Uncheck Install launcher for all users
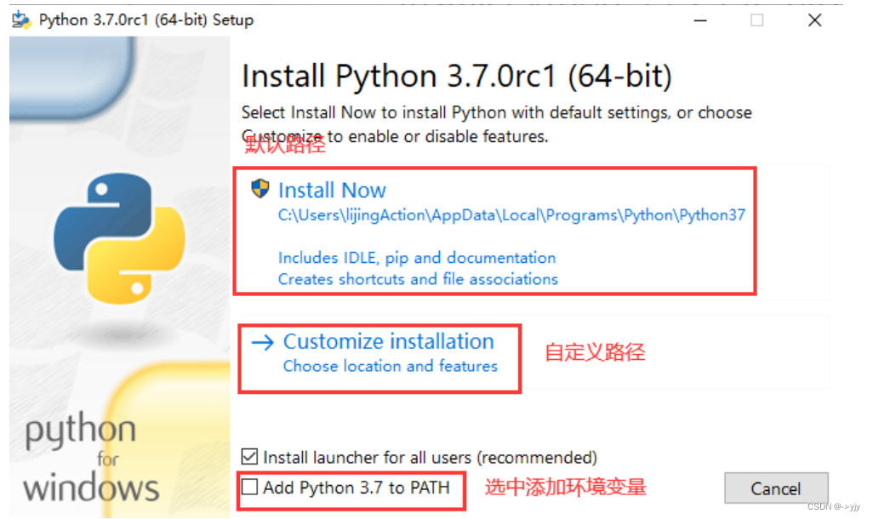 [x=250, y=457]
